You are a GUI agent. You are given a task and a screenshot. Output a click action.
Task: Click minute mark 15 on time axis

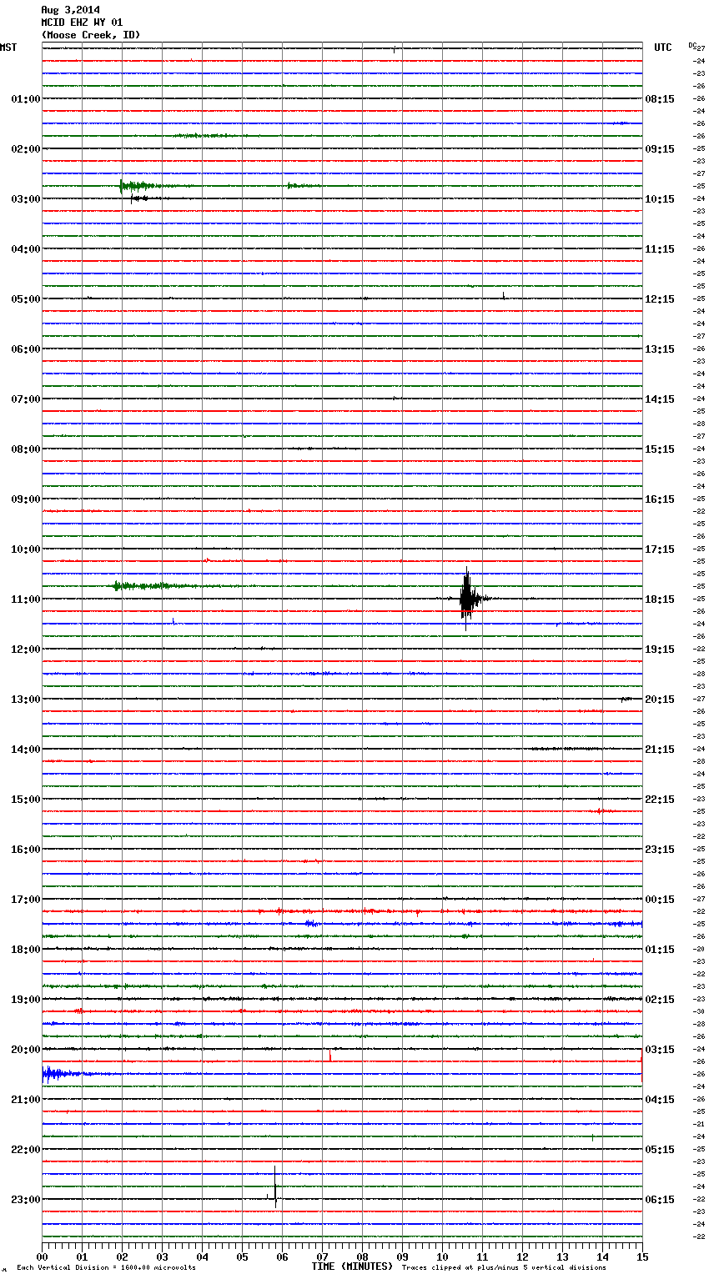(642, 1256)
